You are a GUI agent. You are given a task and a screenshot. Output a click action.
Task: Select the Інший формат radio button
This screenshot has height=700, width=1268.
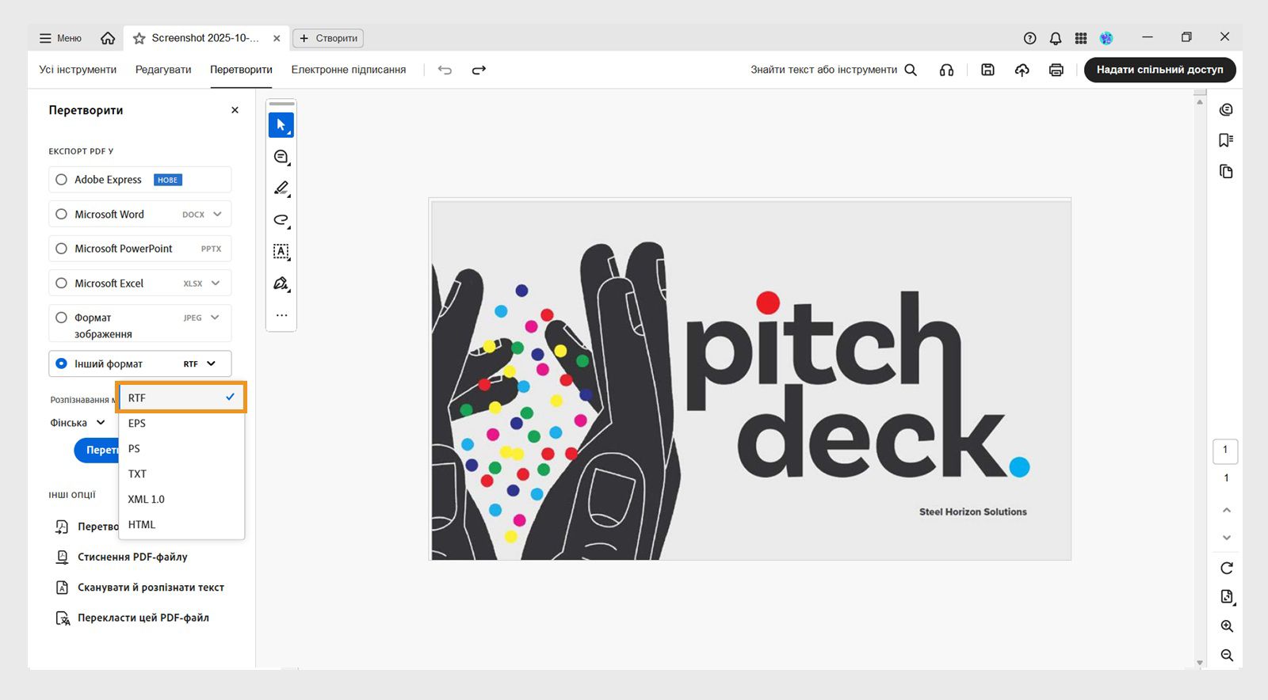pyautogui.click(x=61, y=363)
